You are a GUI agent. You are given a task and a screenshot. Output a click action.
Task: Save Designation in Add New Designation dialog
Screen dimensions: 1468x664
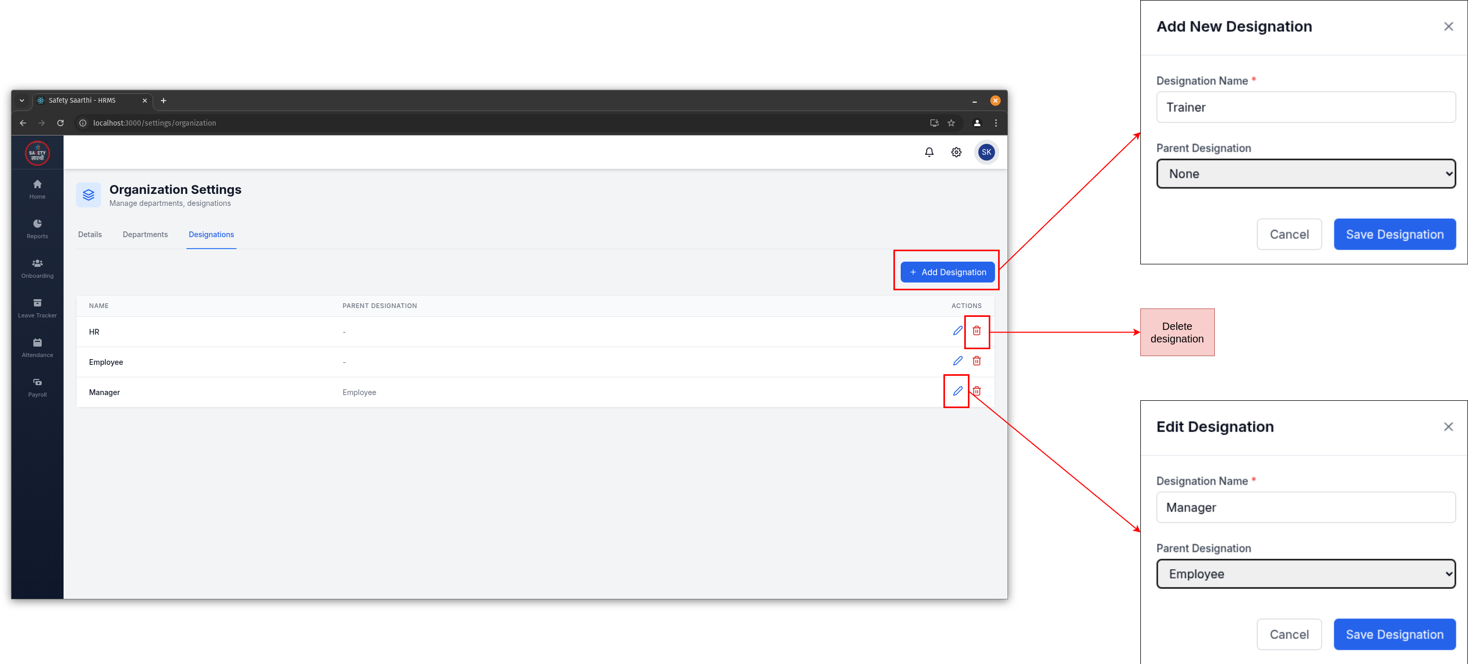(1395, 234)
